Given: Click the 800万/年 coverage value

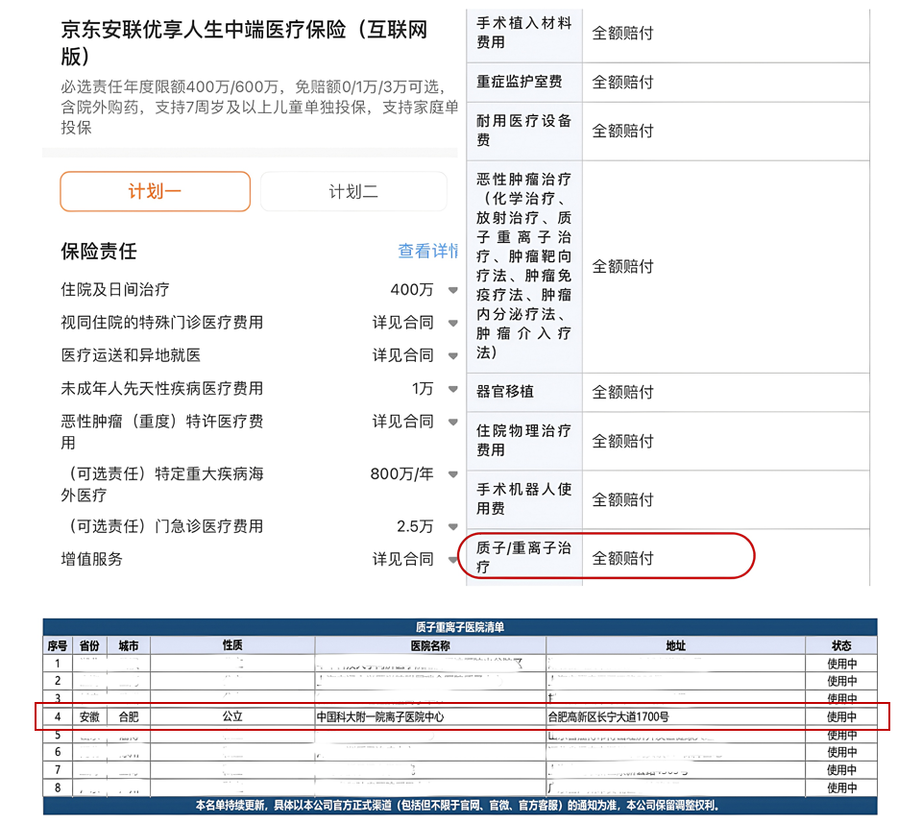Looking at the screenshot, I should pos(401,473).
